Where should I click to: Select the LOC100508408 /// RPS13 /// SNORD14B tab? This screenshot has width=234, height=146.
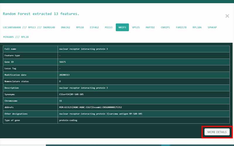click(29, 27)
